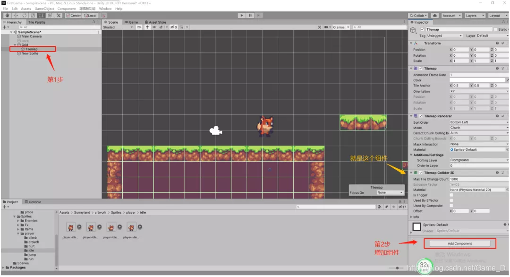Open the GameObject menu
Screen dimensions: 510x277
44,9
